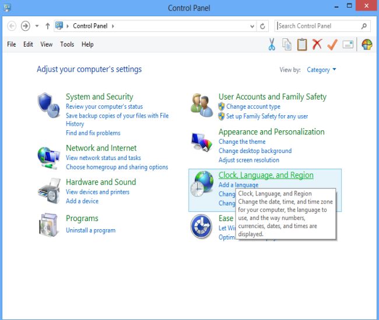379x320 pixels.
Task: Click the search magnifier icon
Action: click(364, 26)
